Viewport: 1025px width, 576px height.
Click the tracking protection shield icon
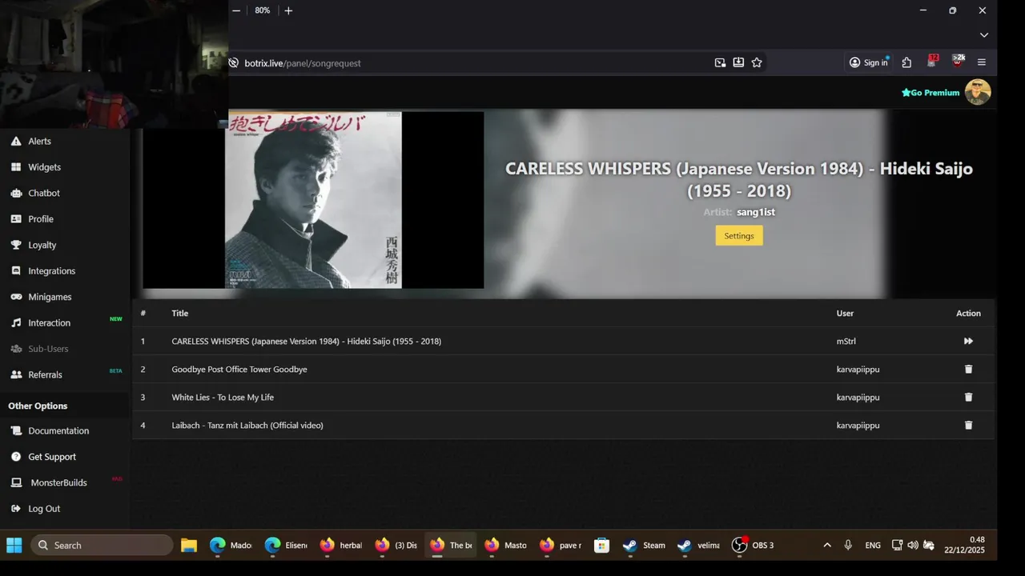click(x=234, y=63)
